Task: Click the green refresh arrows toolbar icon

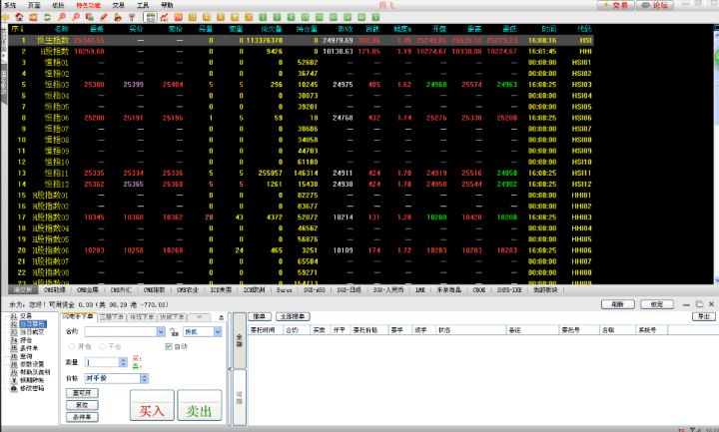Action: (x=47, y=17)
